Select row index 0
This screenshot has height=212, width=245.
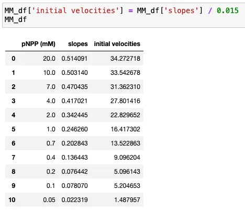pos(14,59)
